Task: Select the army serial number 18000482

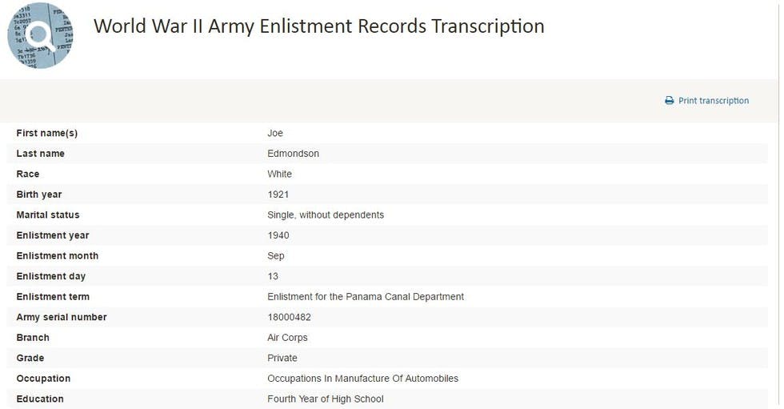Action: pyautogui.click(x=289, y=318)
